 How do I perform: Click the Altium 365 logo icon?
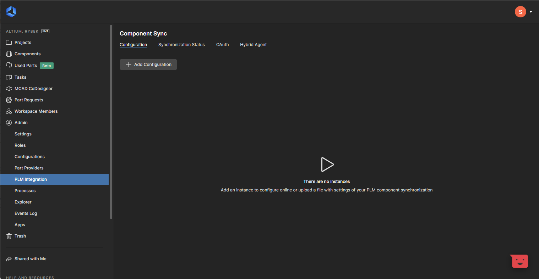11,12
